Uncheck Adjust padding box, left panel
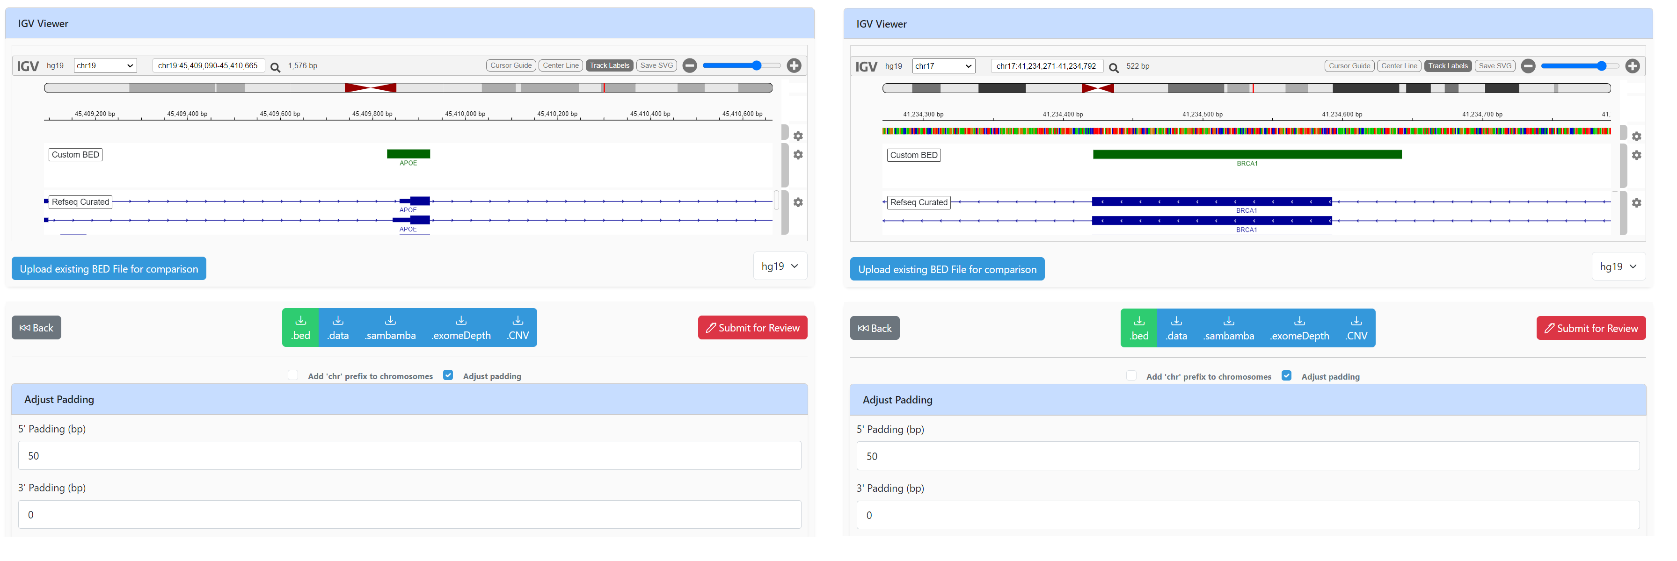 coord(448,375)
